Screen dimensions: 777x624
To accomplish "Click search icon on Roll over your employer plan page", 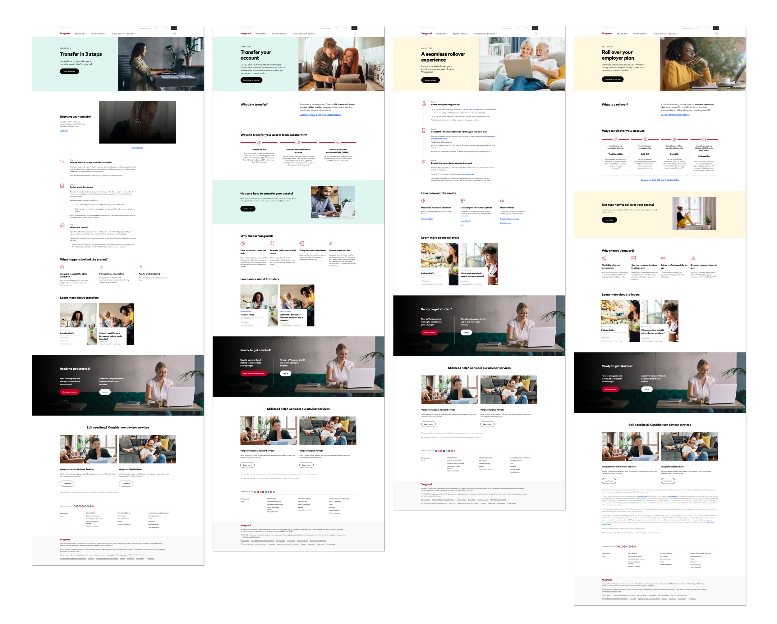I will [x=716, y=34].
